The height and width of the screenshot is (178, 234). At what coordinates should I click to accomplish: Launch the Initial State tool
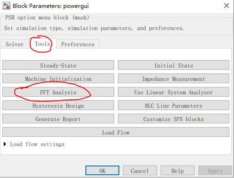[174, 65]
